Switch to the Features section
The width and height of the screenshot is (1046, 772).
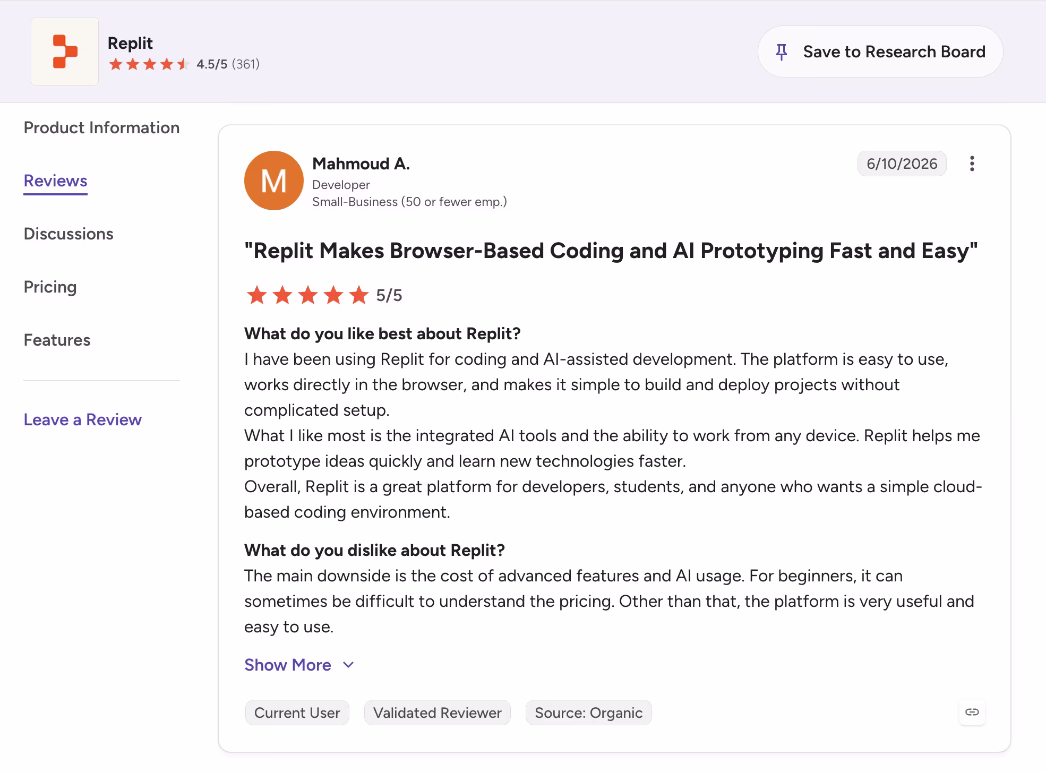point(57,340)
